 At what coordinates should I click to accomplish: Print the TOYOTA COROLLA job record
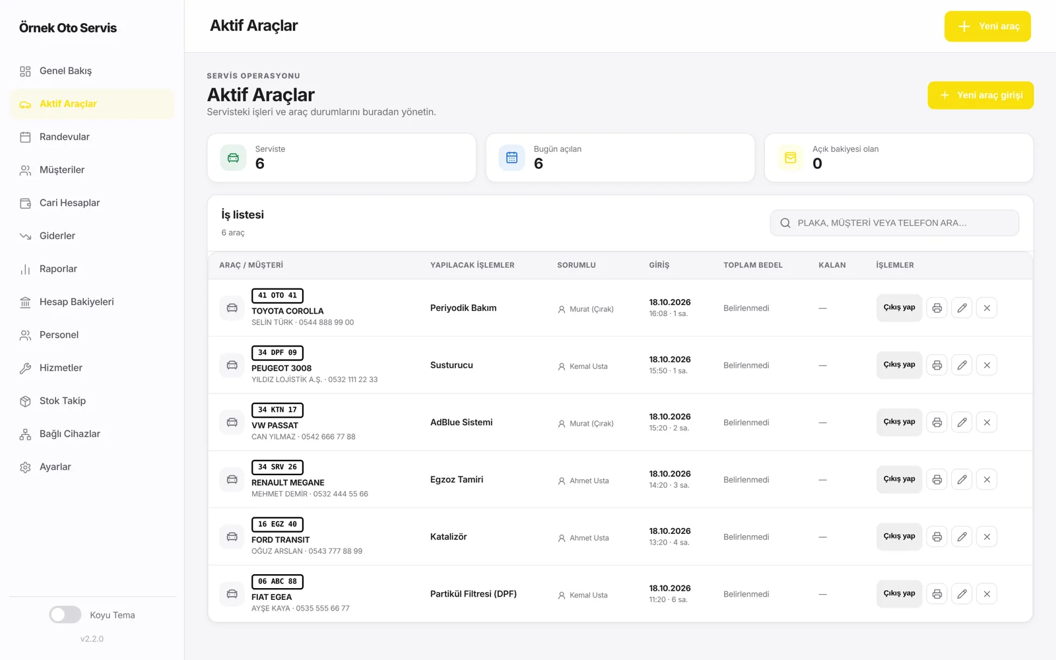[937, 308]
